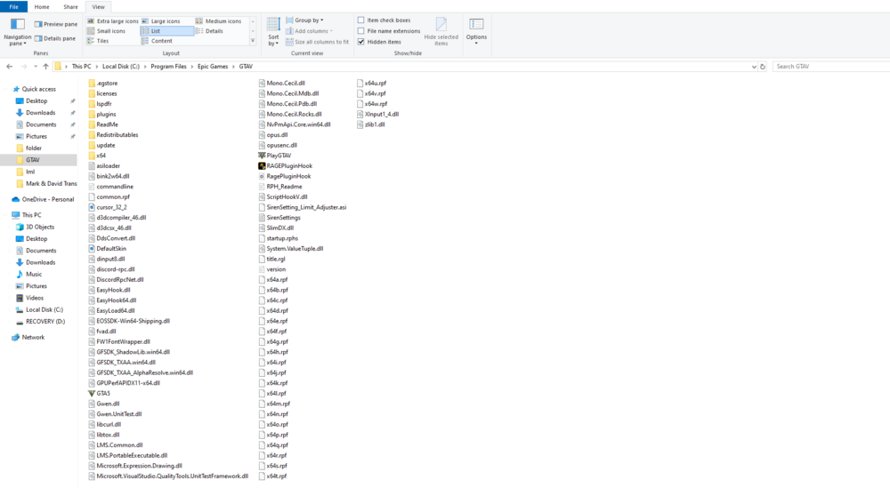The image size is (890, 488).
Task: Choose Large icons layout
Action: pos(160,21)
